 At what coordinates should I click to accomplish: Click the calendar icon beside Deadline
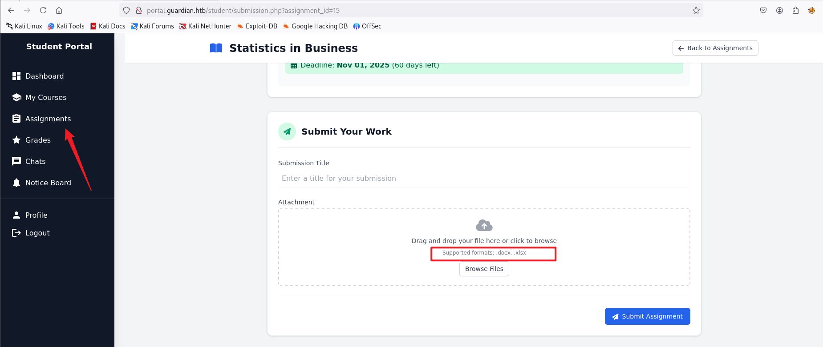294,66
